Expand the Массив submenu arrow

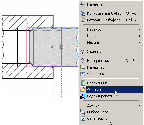click(x=139, y=42)
